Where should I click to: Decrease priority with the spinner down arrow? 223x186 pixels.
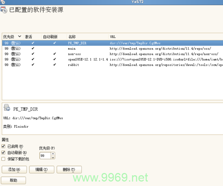[53, 157]
